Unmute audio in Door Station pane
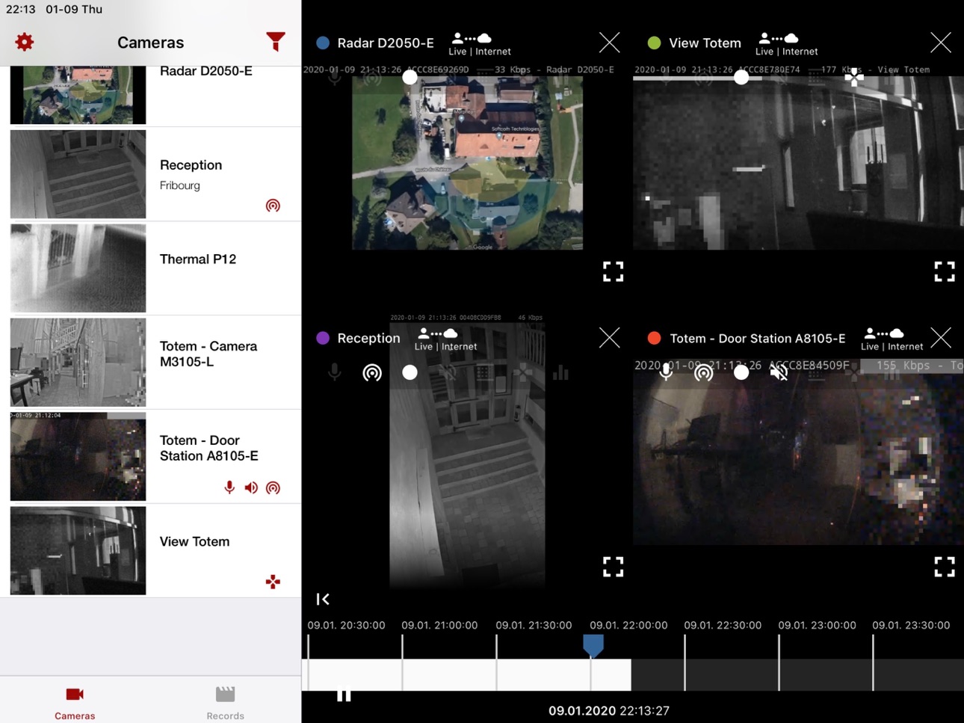Viewport: 964px width, 723px height. [x=779, y=372]
